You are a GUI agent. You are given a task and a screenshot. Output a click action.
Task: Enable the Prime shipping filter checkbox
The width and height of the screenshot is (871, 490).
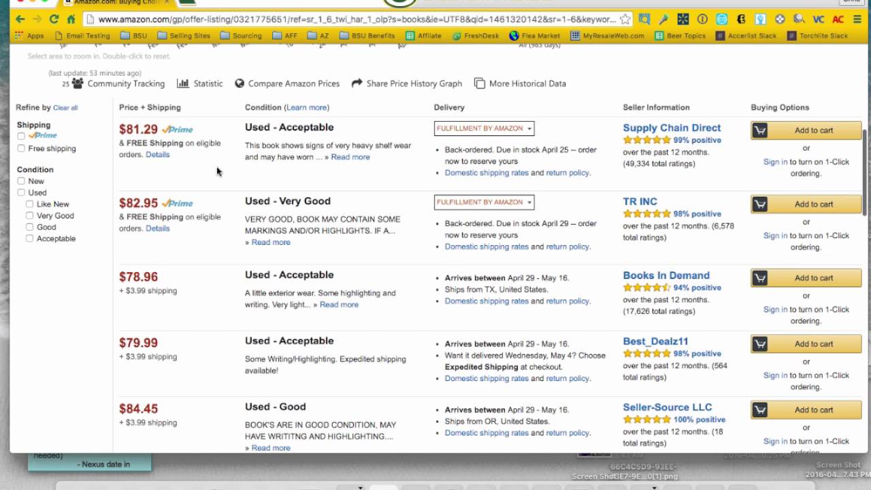point(21,136)
